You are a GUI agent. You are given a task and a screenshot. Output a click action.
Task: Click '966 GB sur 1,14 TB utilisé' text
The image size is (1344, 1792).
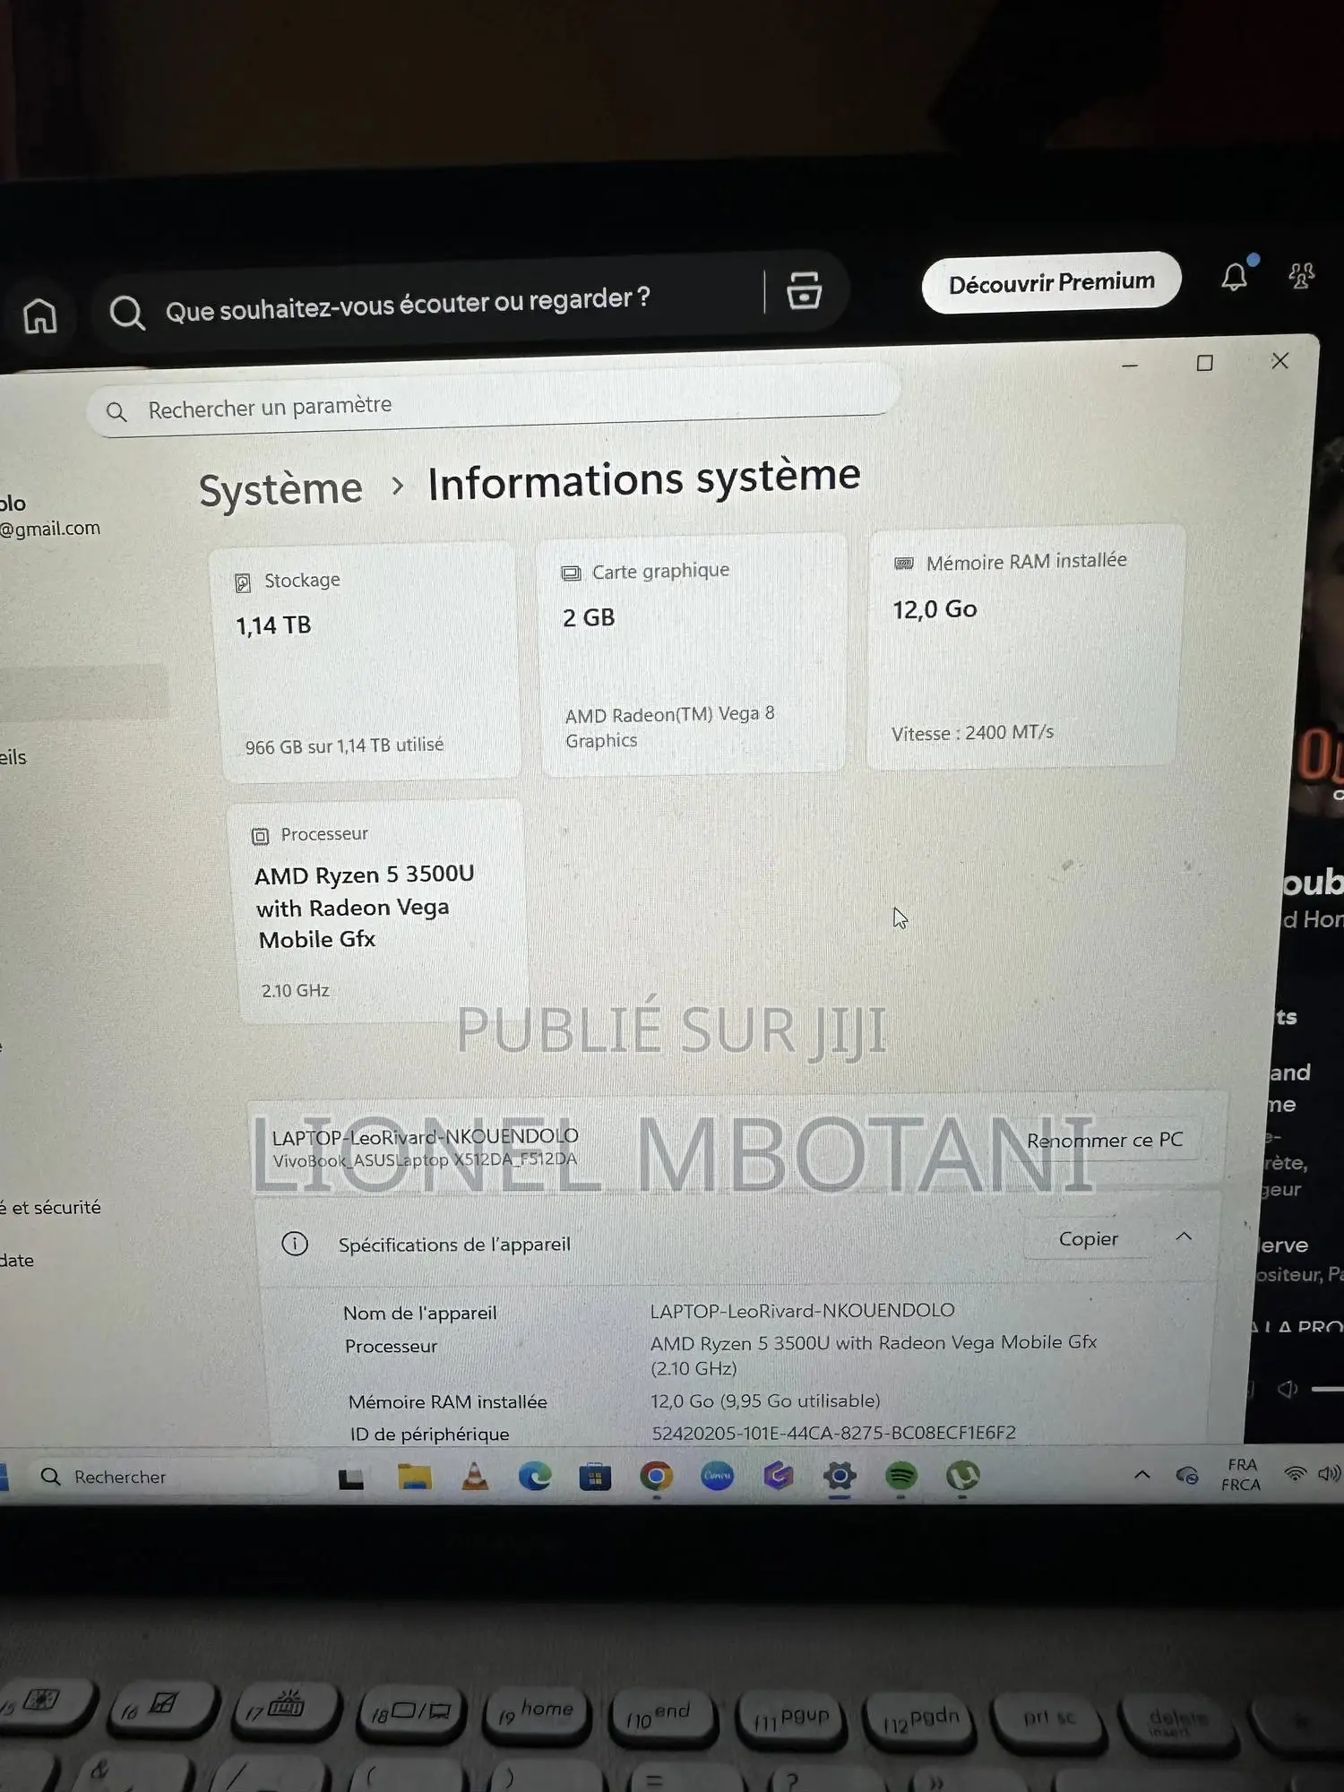(x=344, y=745)
